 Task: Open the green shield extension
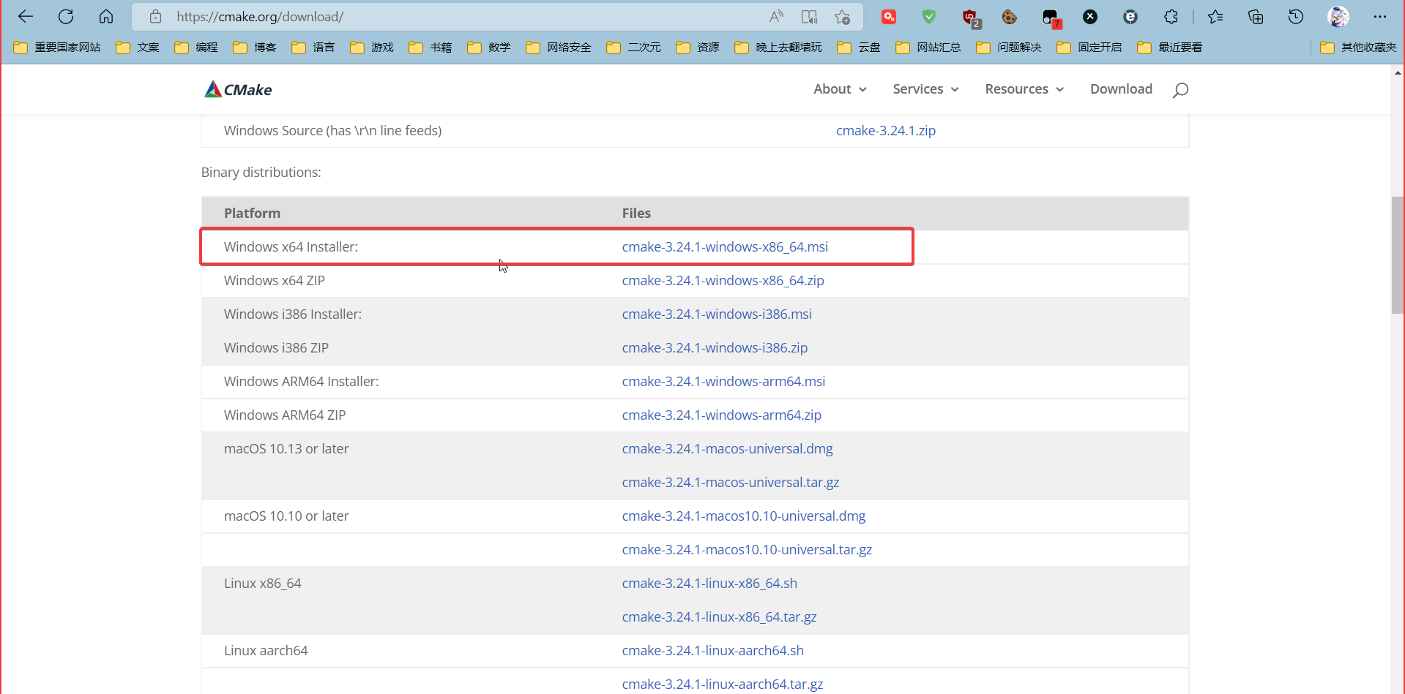[929, 16]
